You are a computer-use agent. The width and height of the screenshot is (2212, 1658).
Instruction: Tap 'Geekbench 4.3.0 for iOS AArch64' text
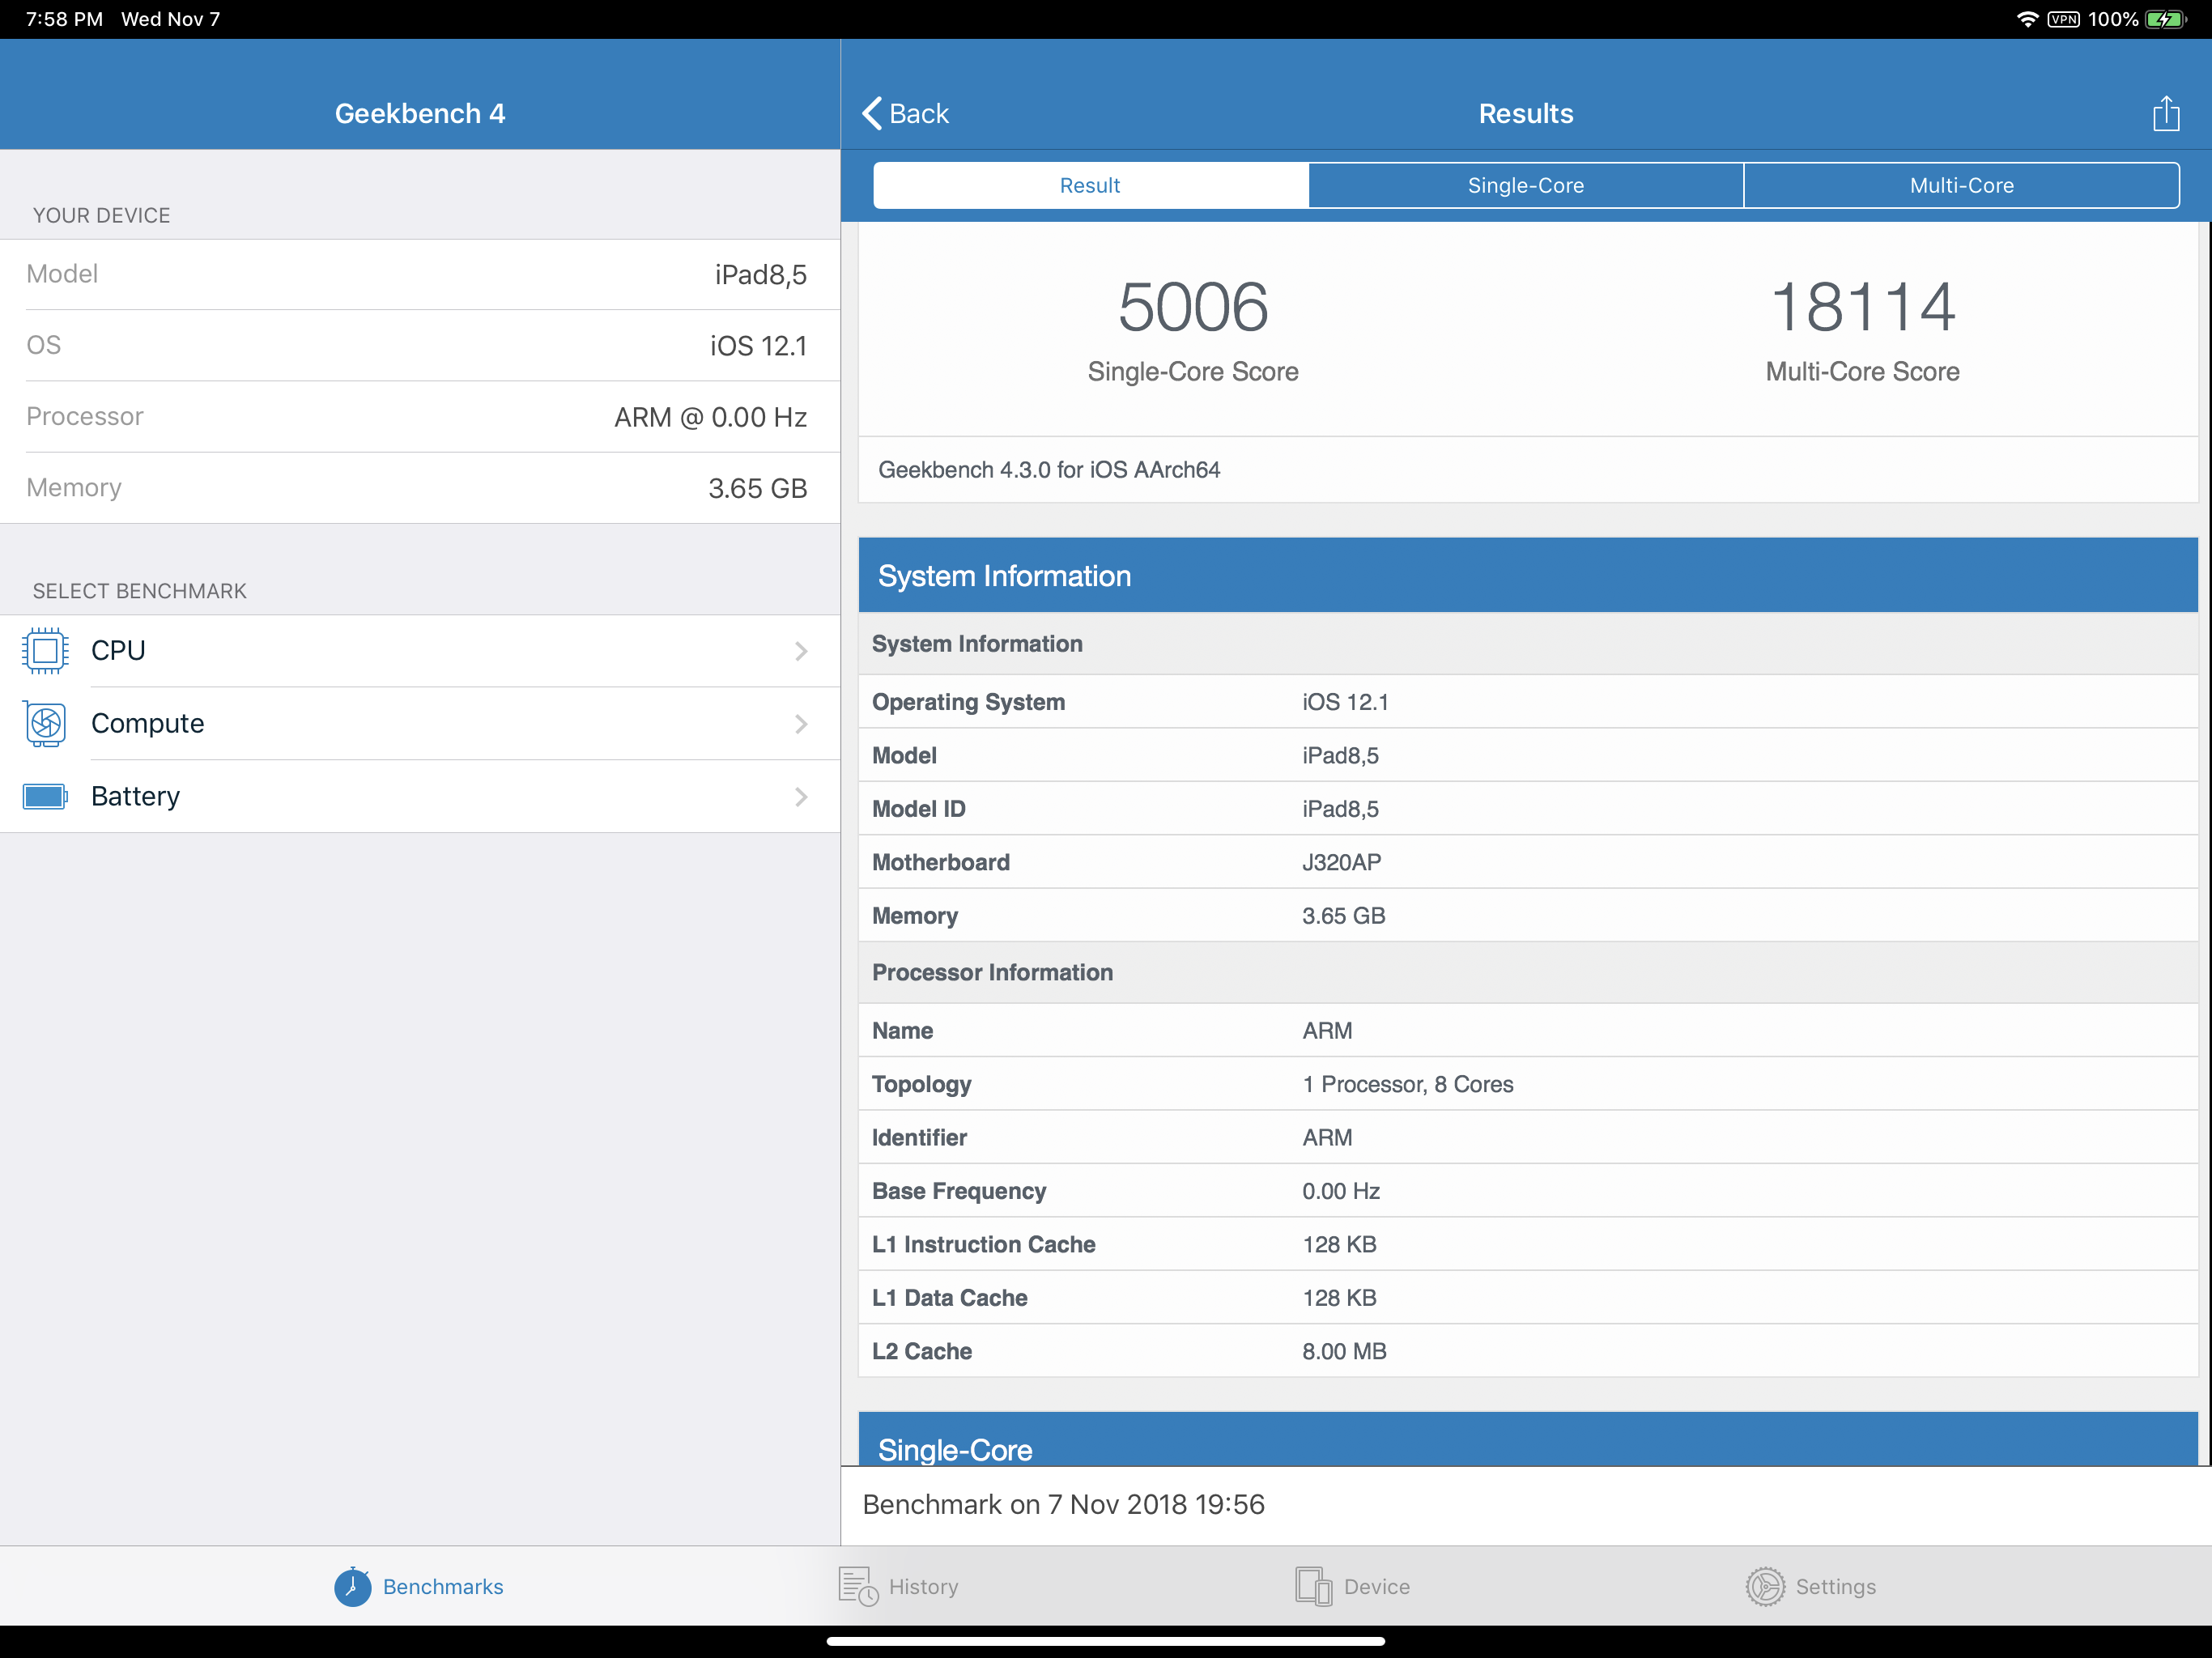1049,470
